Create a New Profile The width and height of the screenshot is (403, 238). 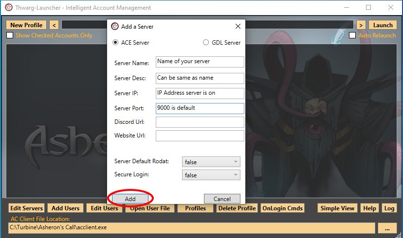point(26,25)
